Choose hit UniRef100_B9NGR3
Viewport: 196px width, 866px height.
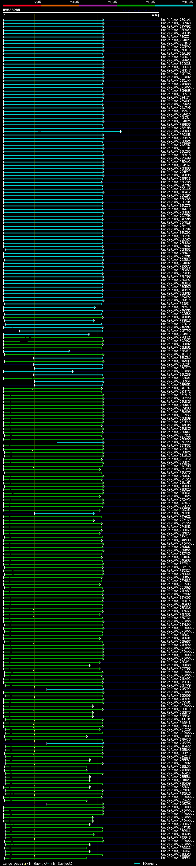coord(176,60)
